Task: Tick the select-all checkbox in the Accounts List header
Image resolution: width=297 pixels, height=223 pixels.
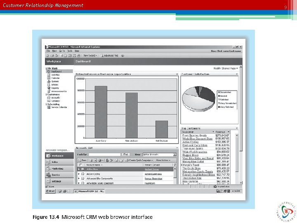Action: [x=81, y=165]
